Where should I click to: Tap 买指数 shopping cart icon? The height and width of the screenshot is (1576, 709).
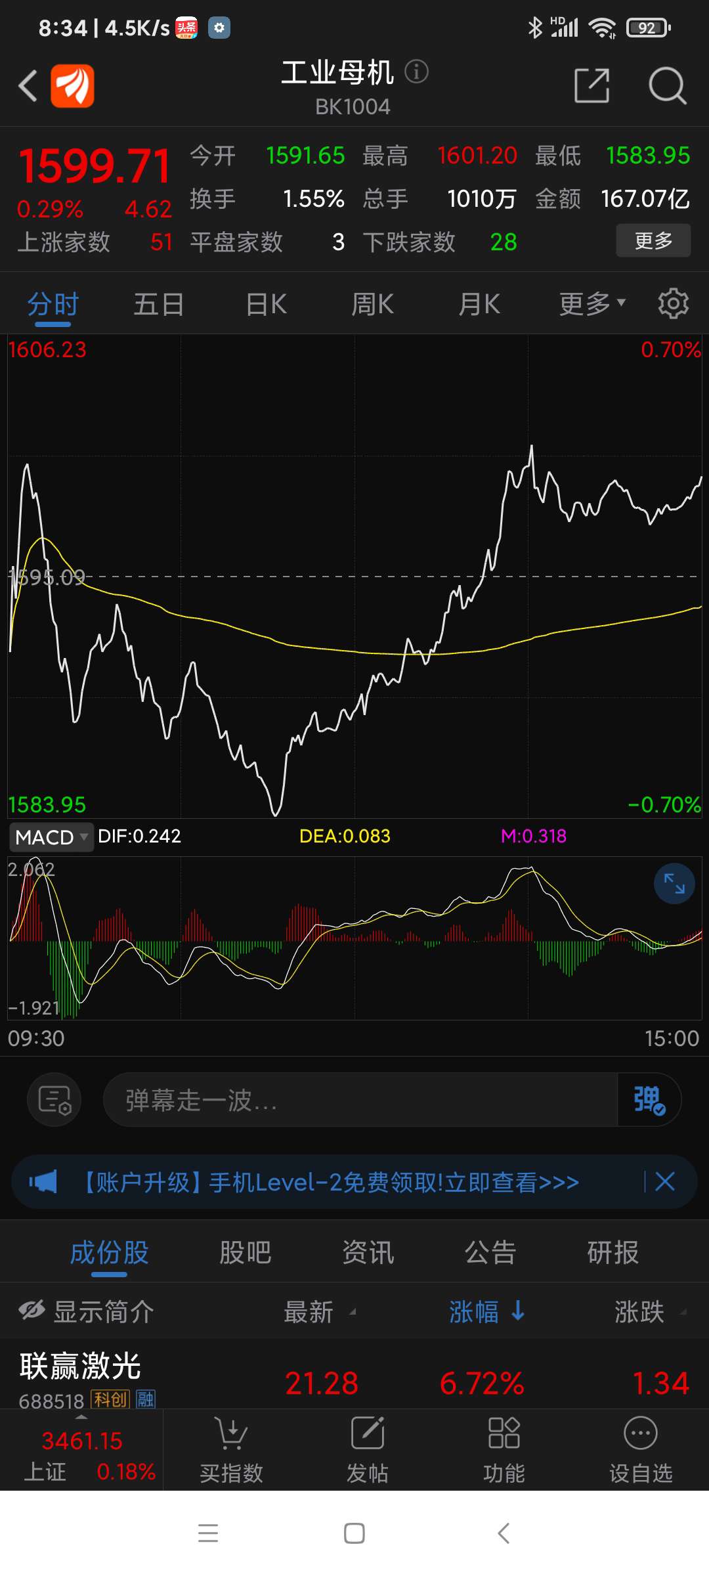[x=231, y=1433]
